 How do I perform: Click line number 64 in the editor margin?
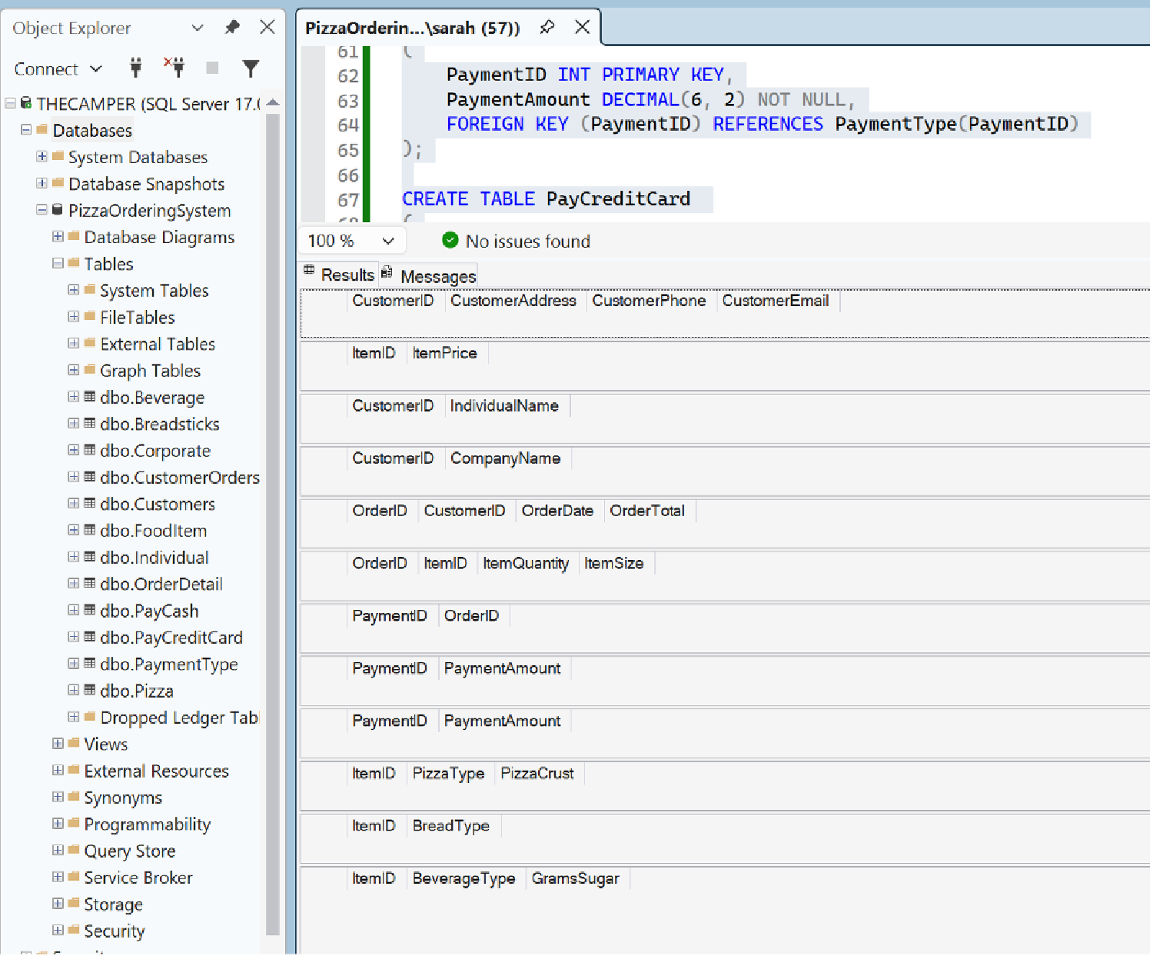click(x=348, y=125)
